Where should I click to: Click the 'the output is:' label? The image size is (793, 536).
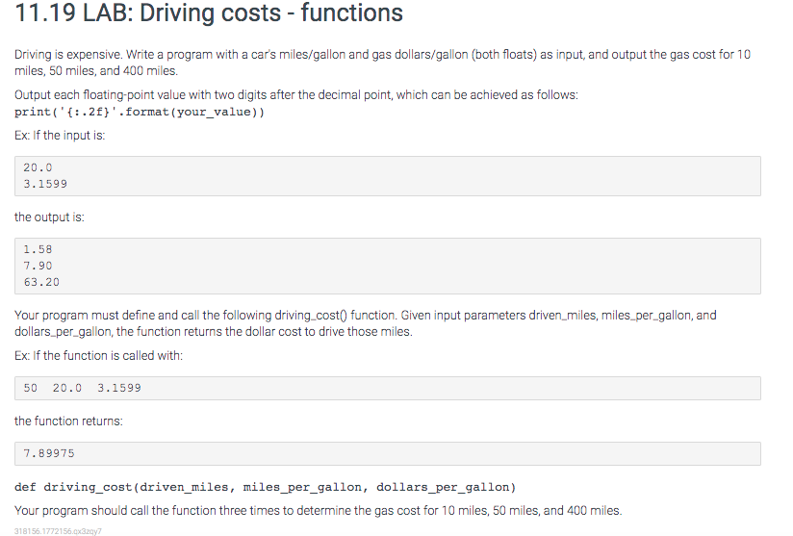click(50, 217)
